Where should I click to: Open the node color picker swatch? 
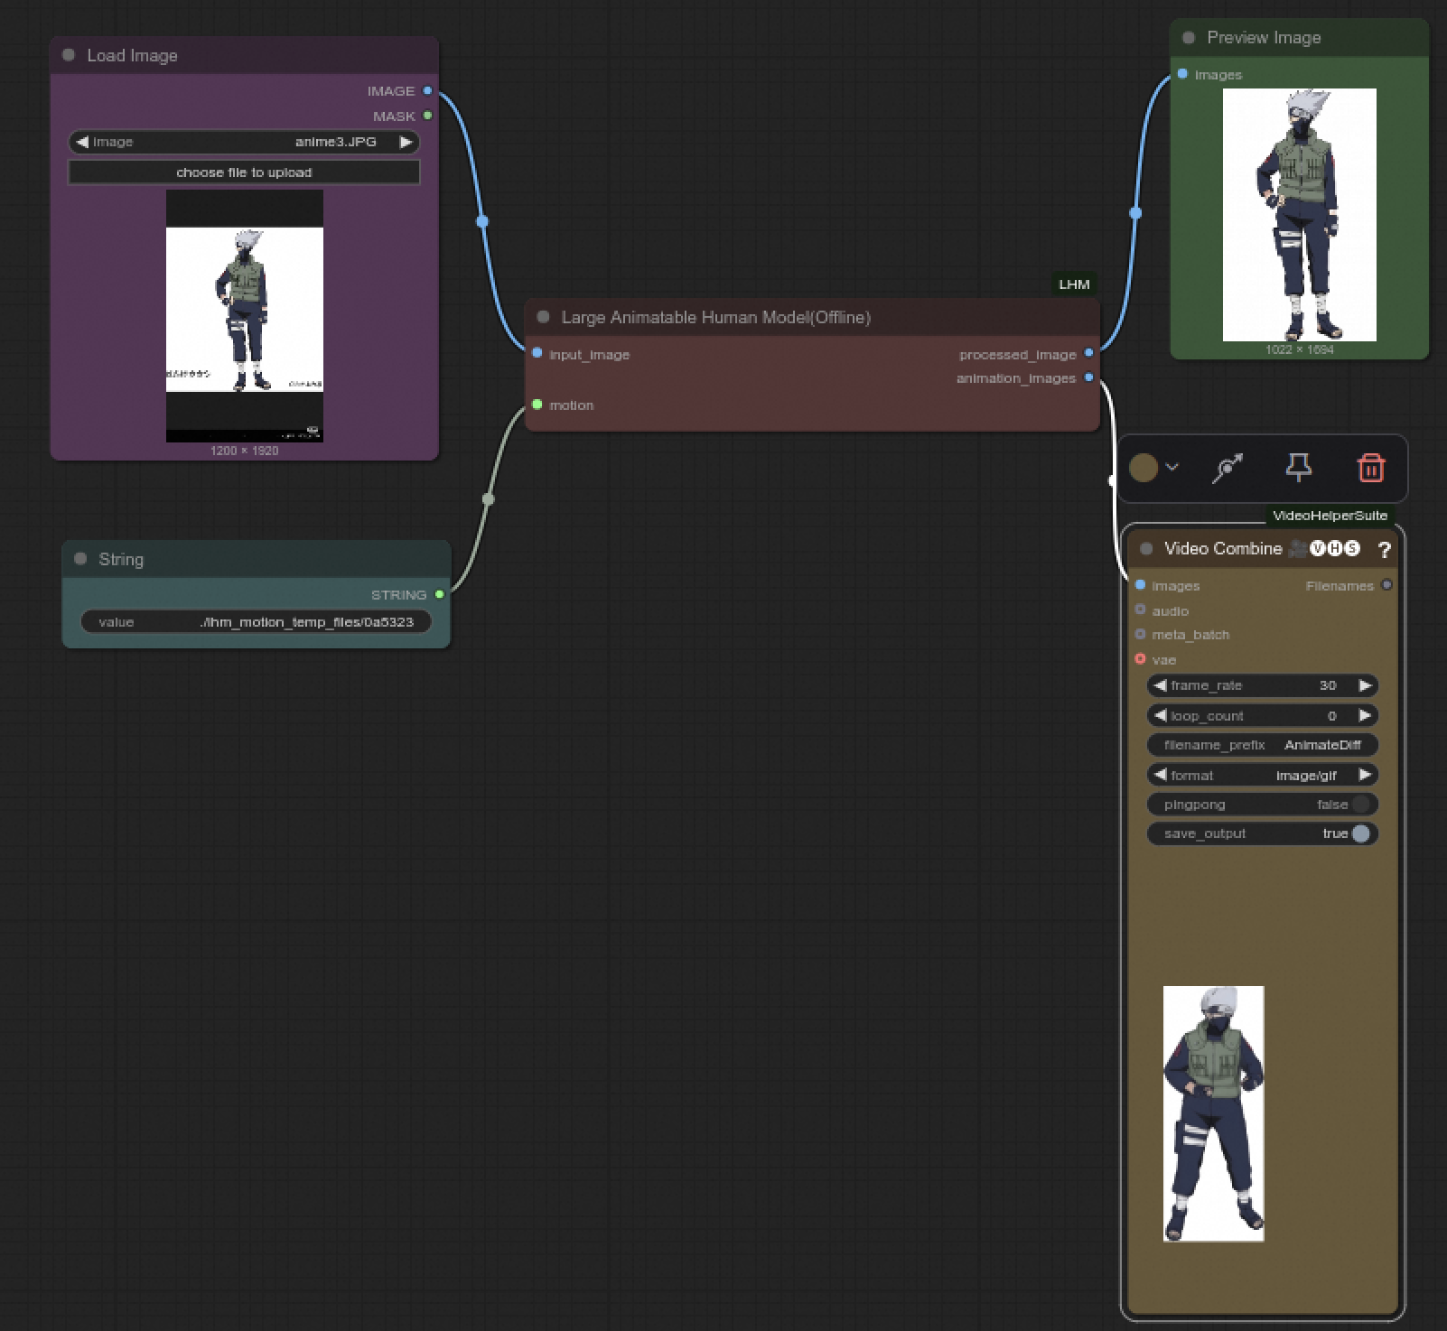pos(1144,468)
